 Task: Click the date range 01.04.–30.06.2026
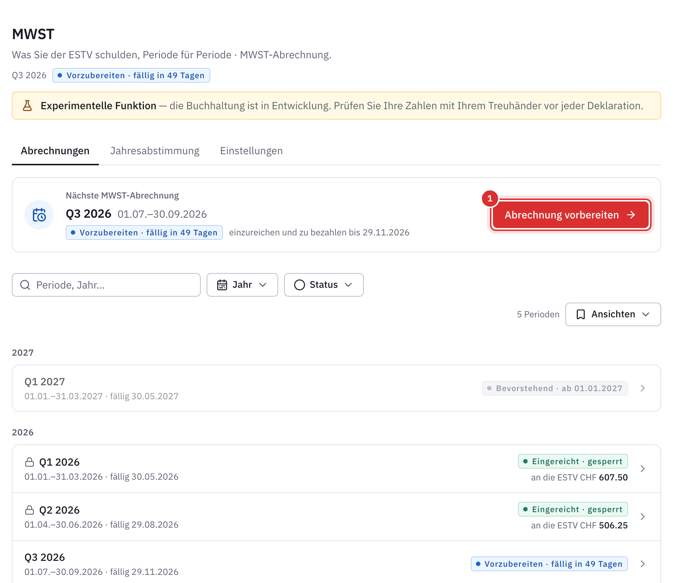(63, 525)
